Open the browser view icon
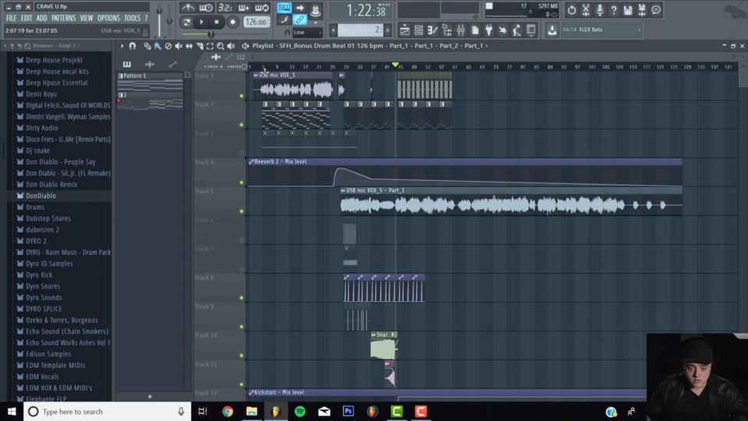 446,30
